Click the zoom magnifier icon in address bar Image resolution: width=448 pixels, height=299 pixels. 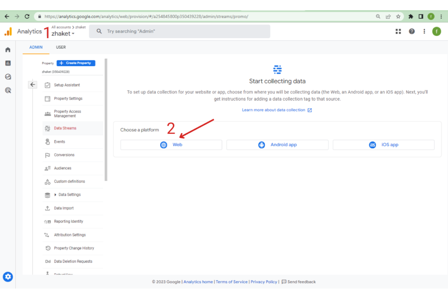[x=378, y=17]
